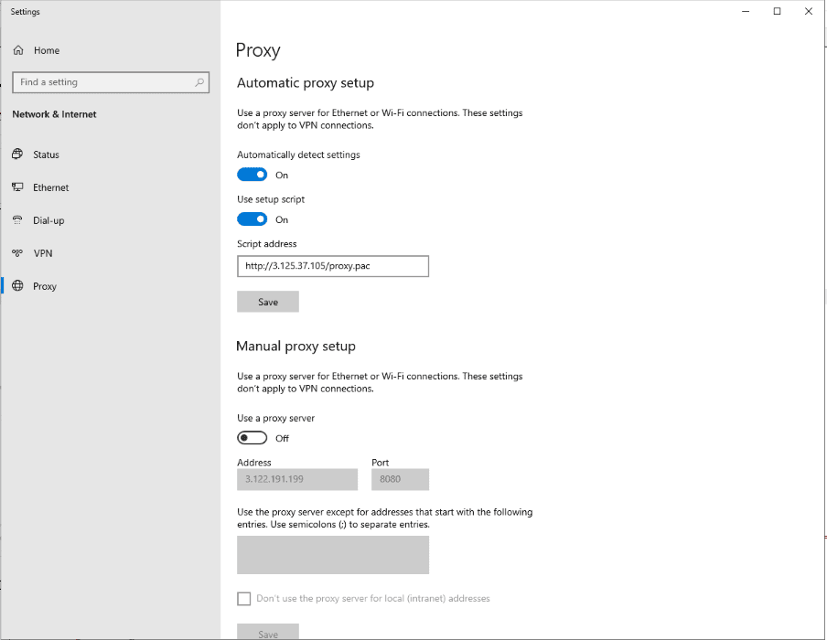Click the Home house icon
This screenshot has height=640, width=827.
(x=18, y=50)
